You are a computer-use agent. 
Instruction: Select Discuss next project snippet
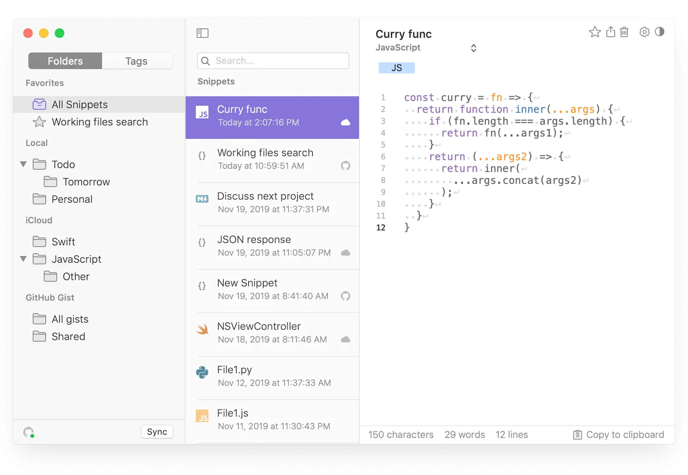click(272, 204)
